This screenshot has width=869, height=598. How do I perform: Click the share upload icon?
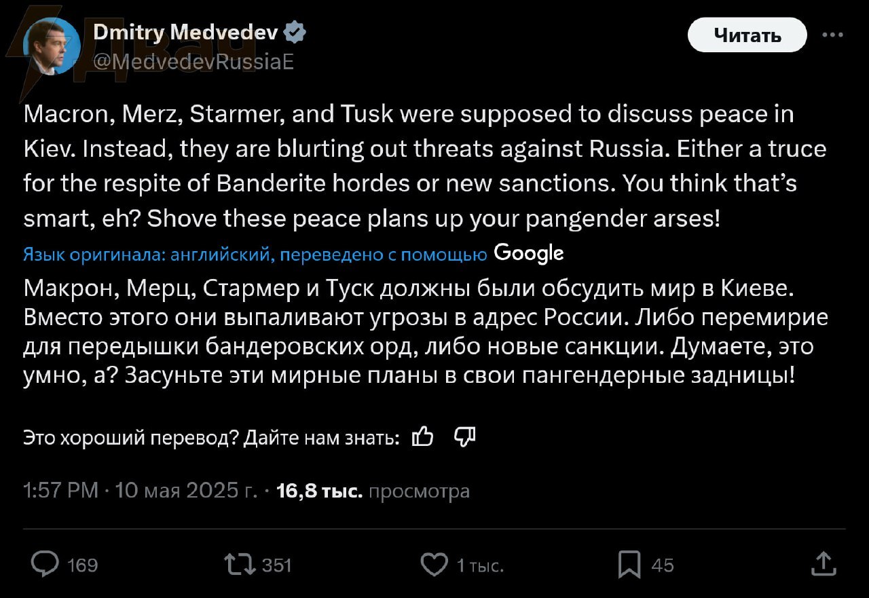point(823,563)
